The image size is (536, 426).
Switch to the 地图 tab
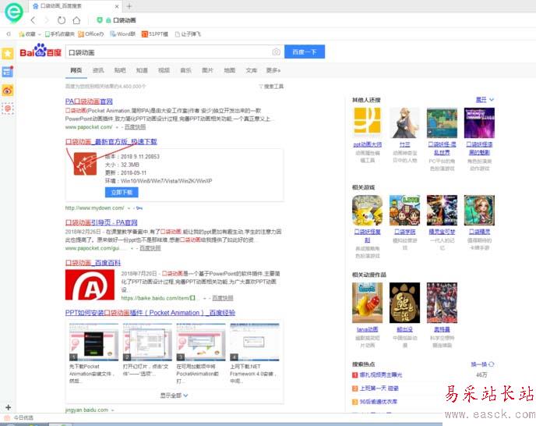[x=229, y=70]
